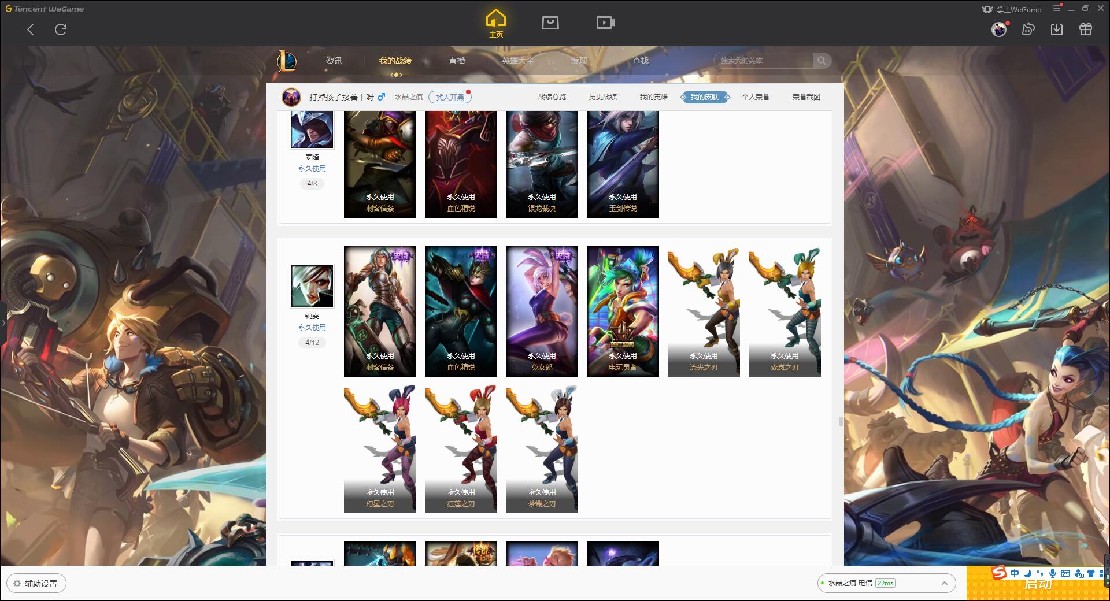The height and width of the screenshot is (601, 1110).
Task: Open the 银龙裁决 skin card
Action: (x=542, y=164)
